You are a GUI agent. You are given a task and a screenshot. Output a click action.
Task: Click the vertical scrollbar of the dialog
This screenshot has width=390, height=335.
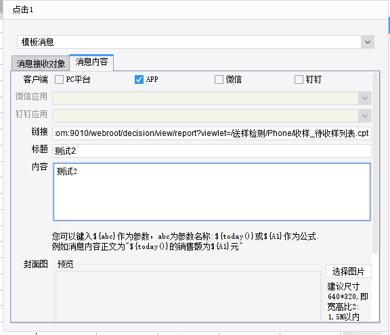tap(375, 163)
